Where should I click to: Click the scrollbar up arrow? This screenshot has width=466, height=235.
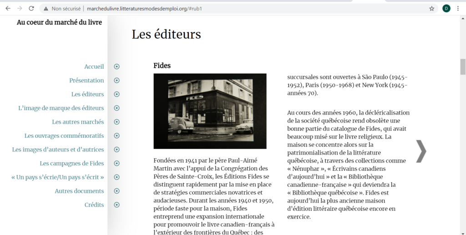pyautogui.click(x=463, y=18)
